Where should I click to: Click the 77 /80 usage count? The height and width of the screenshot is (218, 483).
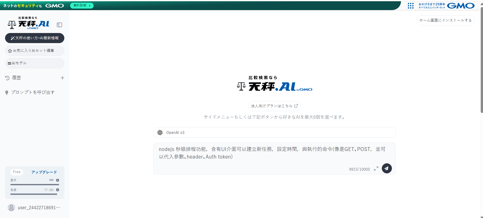(49, 190)
